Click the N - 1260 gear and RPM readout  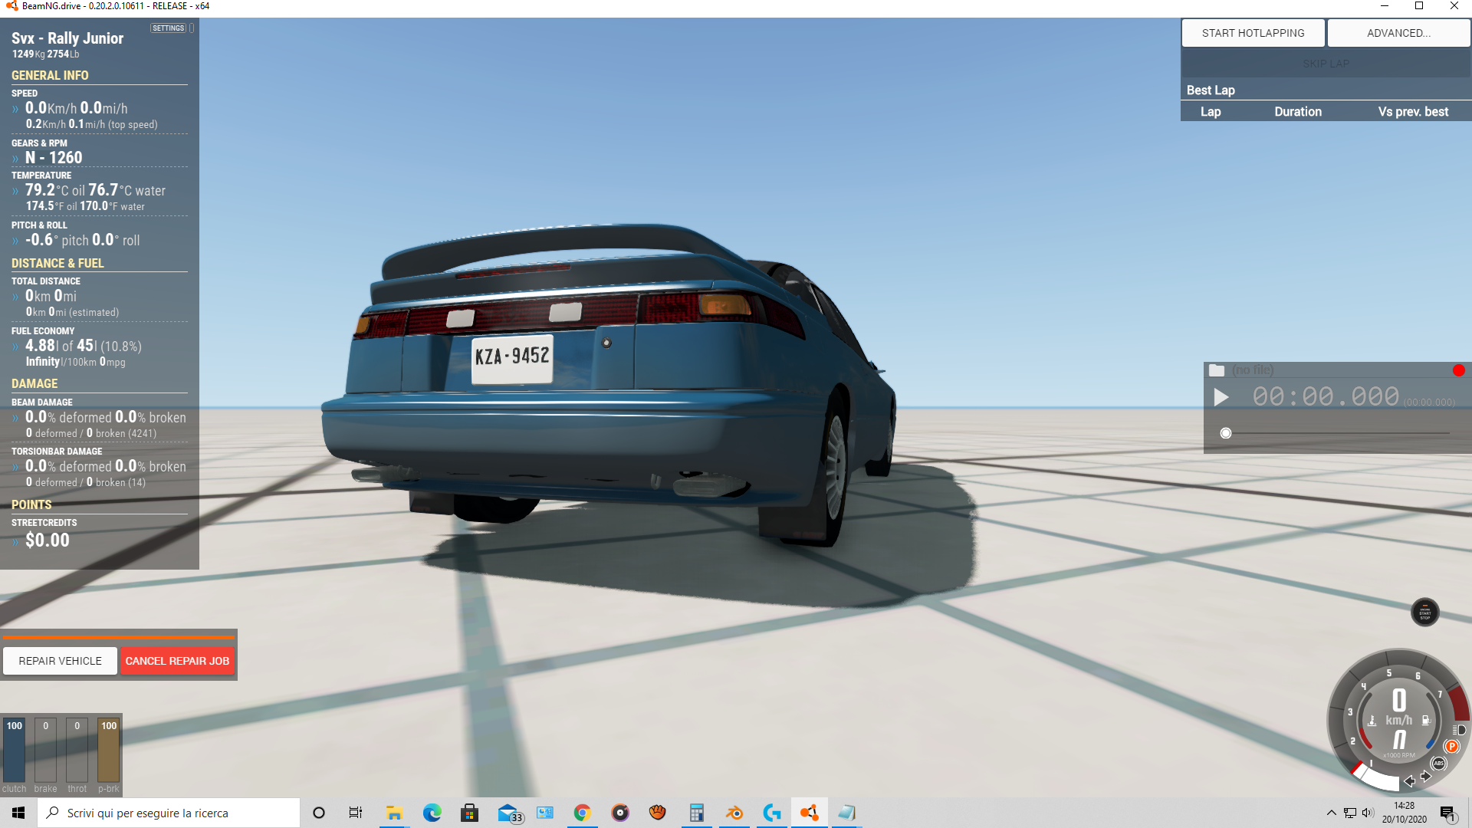[54, 157]
